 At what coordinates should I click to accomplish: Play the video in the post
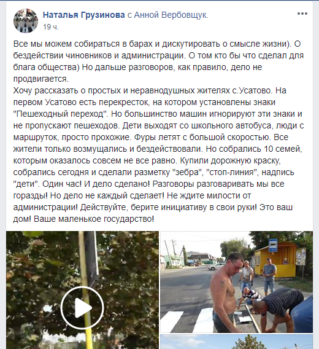[82, 308]
